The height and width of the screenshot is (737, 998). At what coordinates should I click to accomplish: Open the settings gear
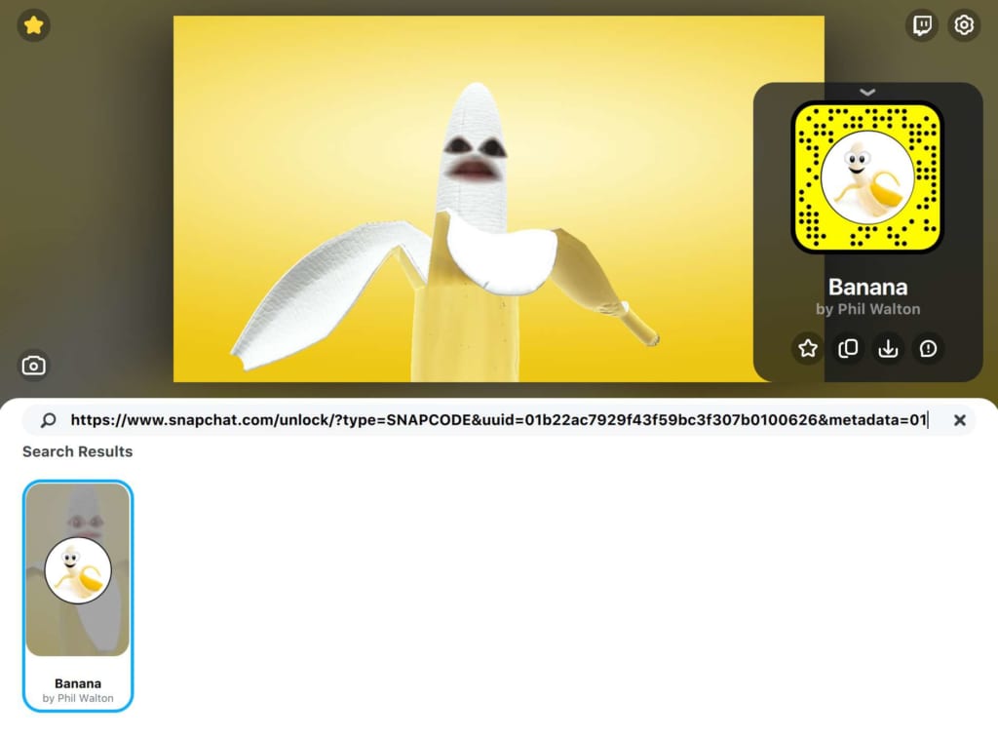pos(964,25)
